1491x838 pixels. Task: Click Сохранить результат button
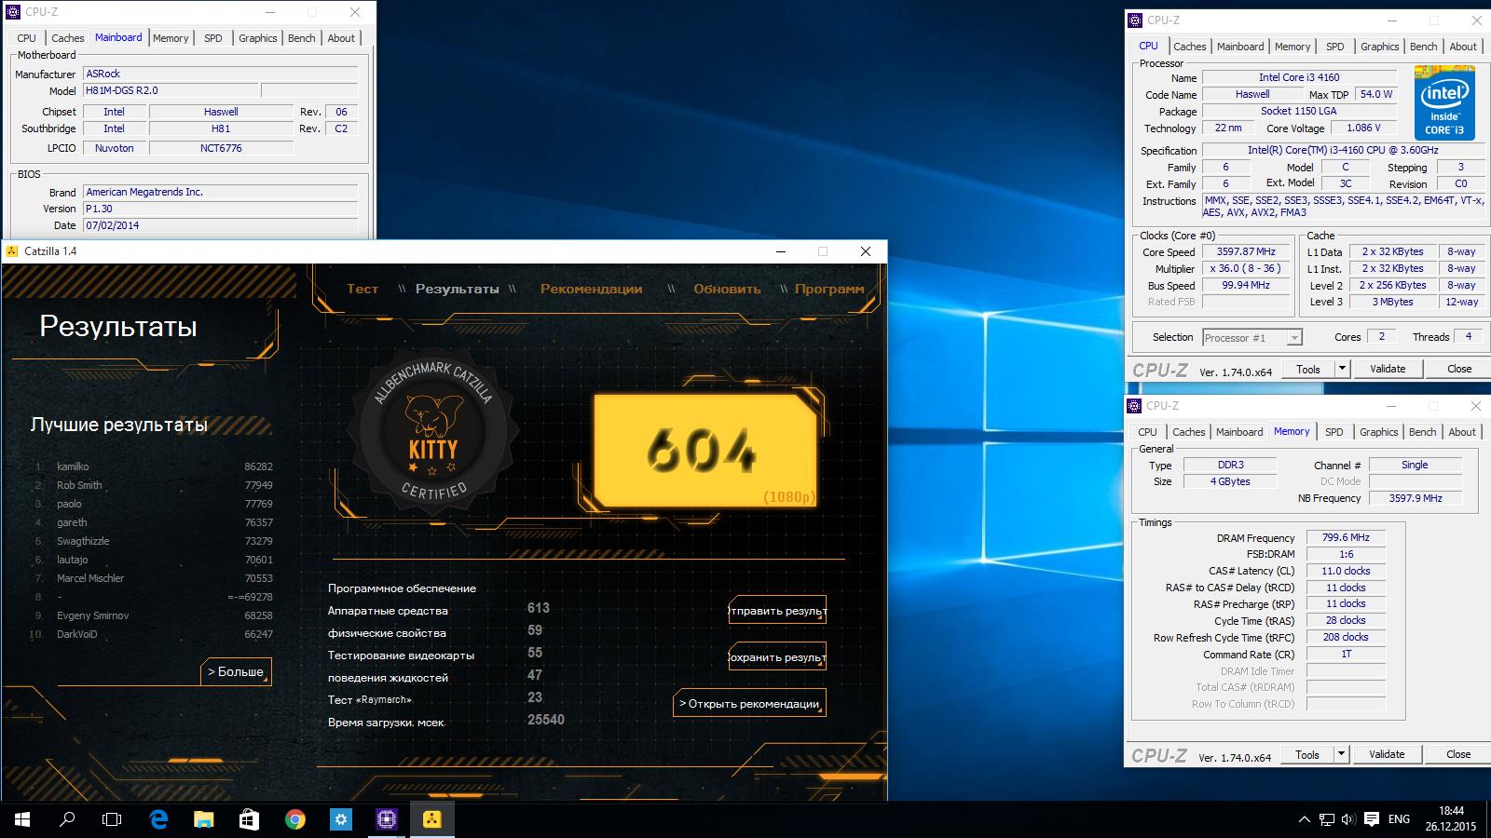(x=777, y=656)
